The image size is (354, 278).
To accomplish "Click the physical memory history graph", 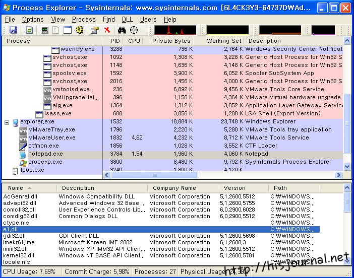I will click(280, 30).
